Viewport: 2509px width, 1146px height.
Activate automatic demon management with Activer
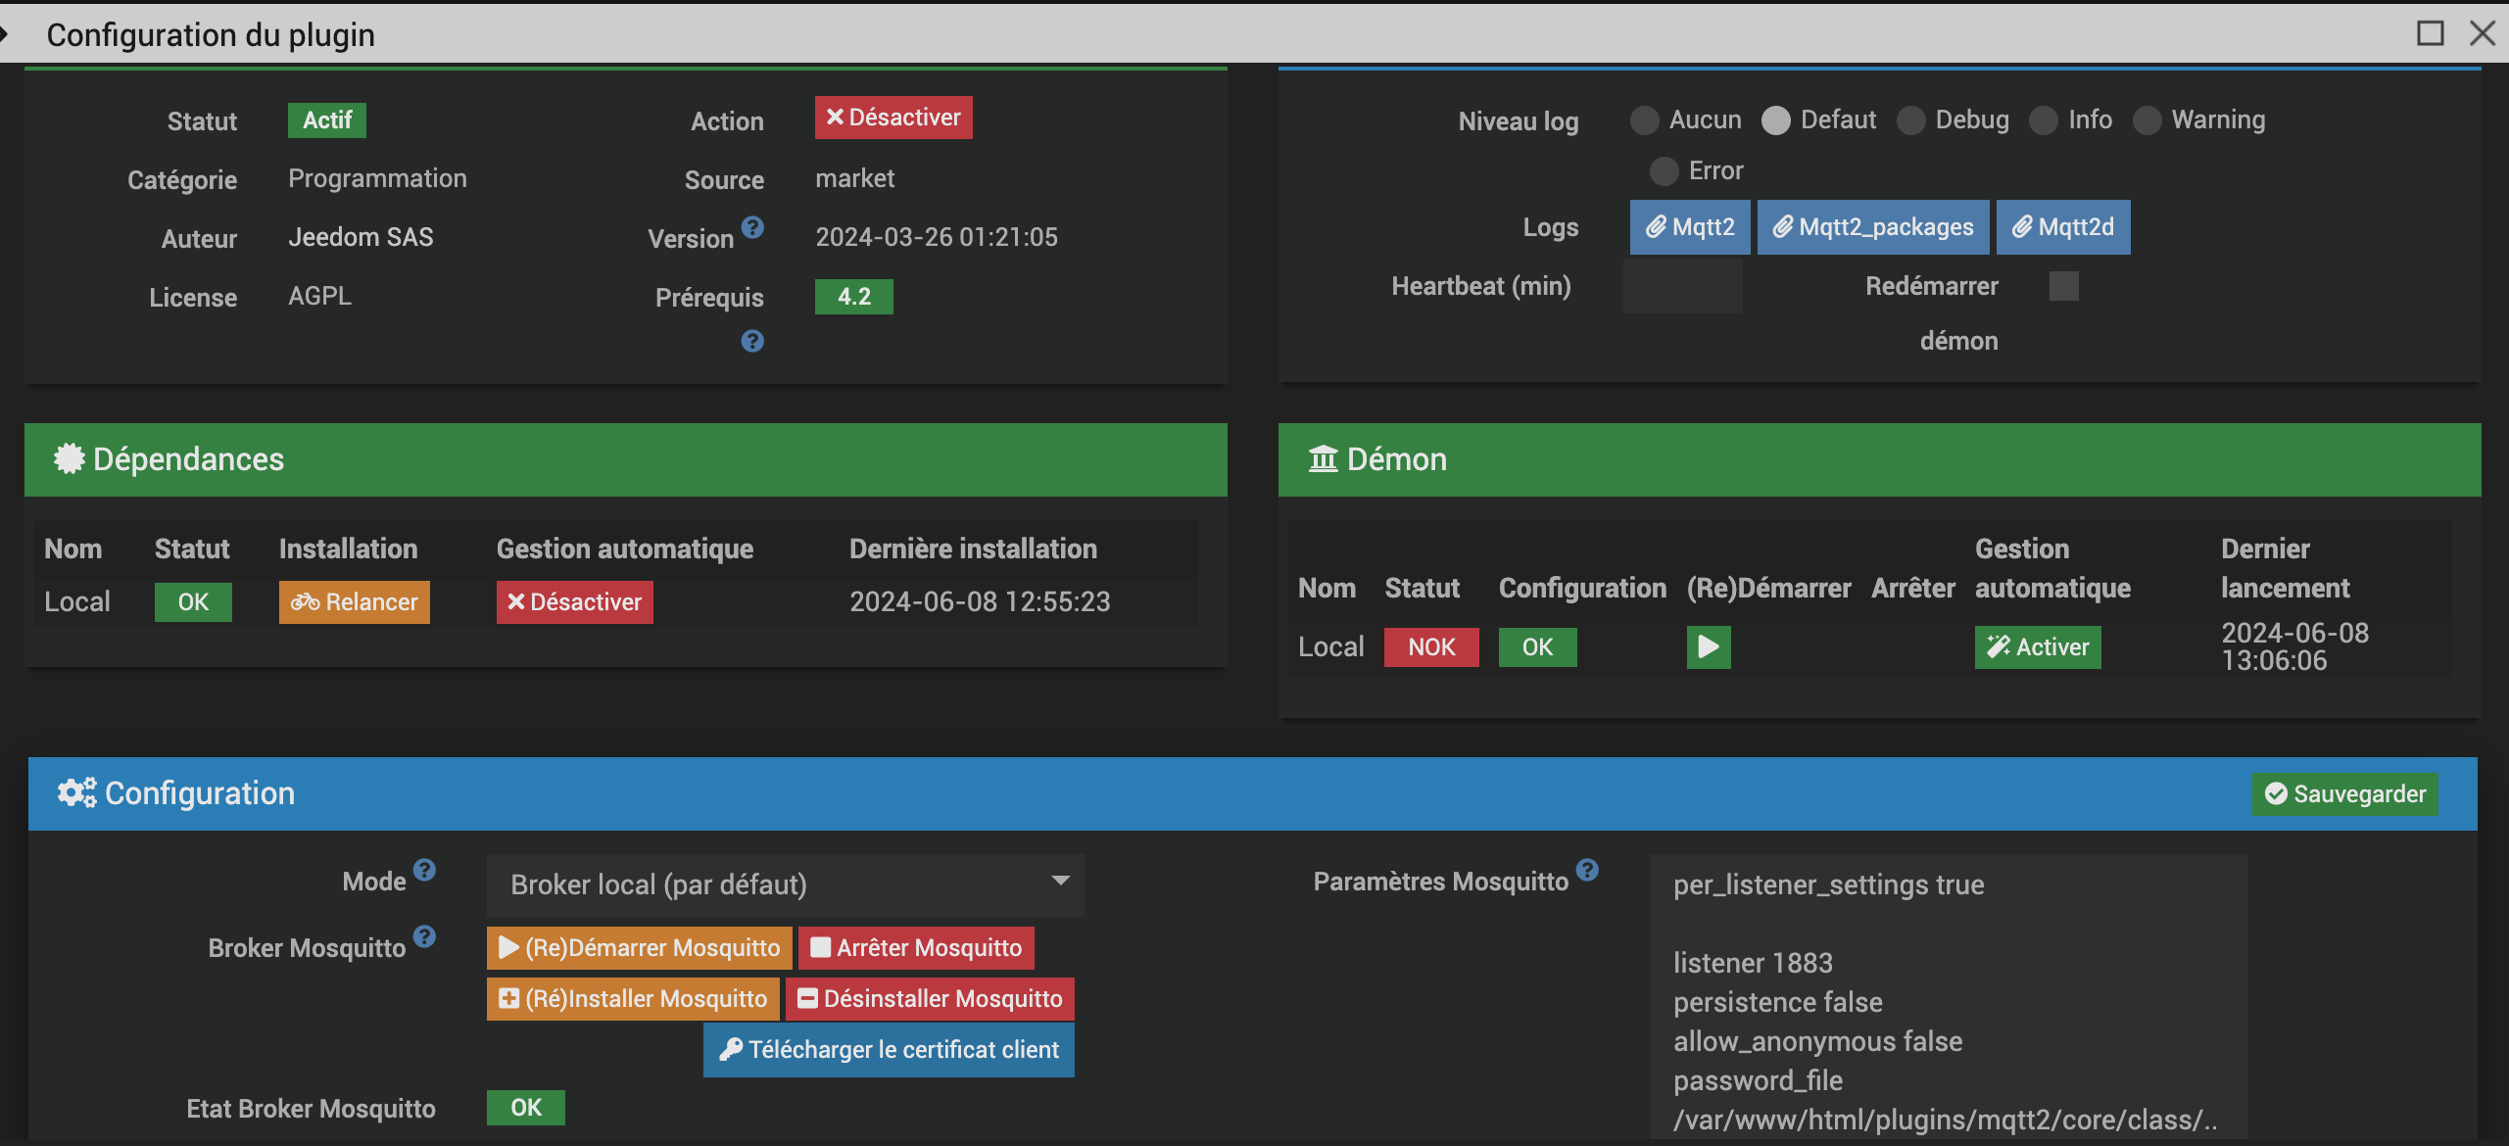(2037, 647)
